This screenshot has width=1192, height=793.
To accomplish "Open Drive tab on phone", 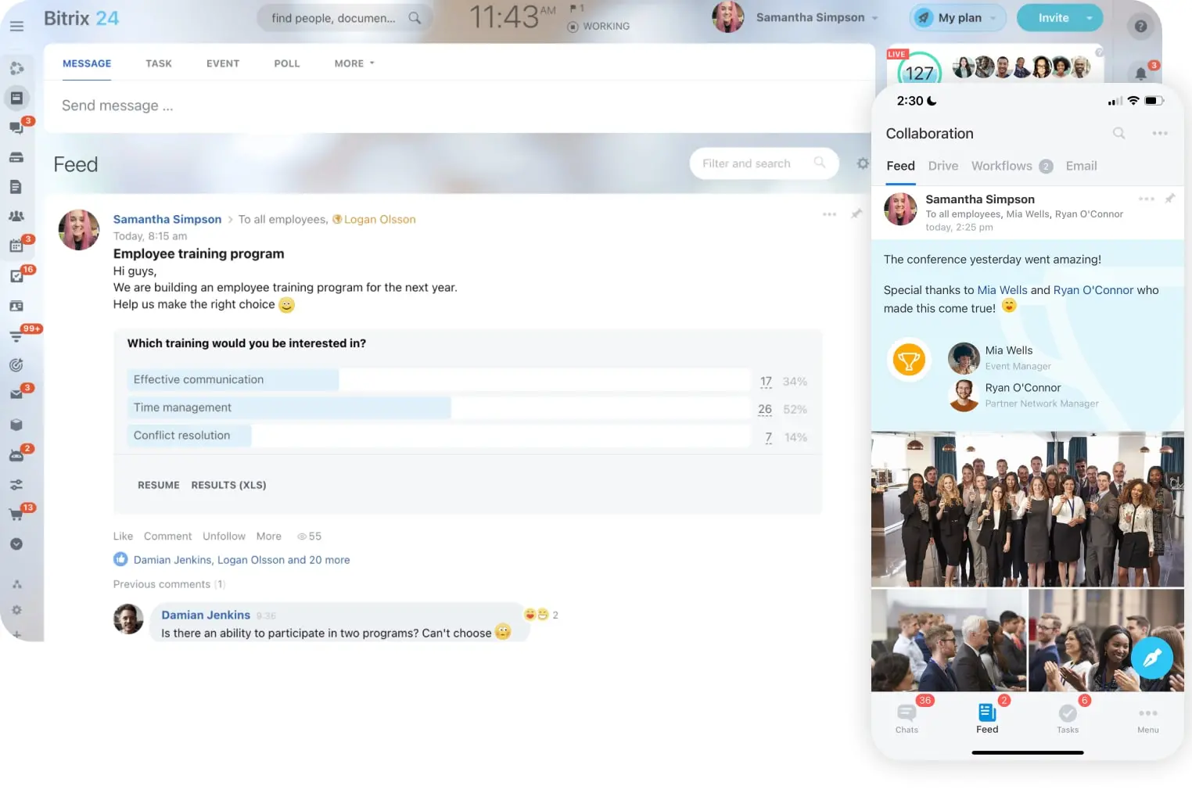I will (x=943, y=166).
